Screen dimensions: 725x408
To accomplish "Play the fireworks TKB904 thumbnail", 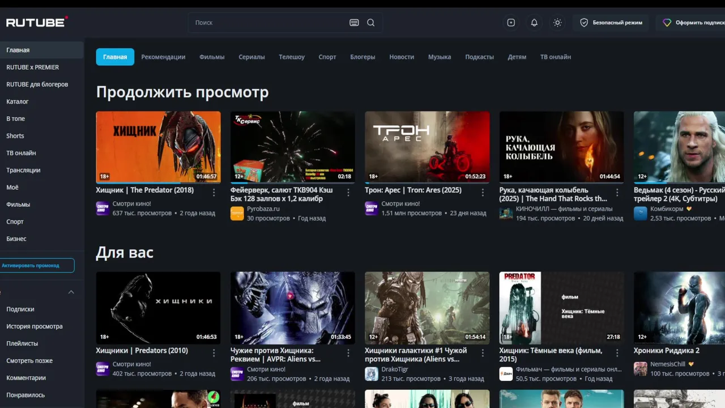I will [x=293, y=147].
